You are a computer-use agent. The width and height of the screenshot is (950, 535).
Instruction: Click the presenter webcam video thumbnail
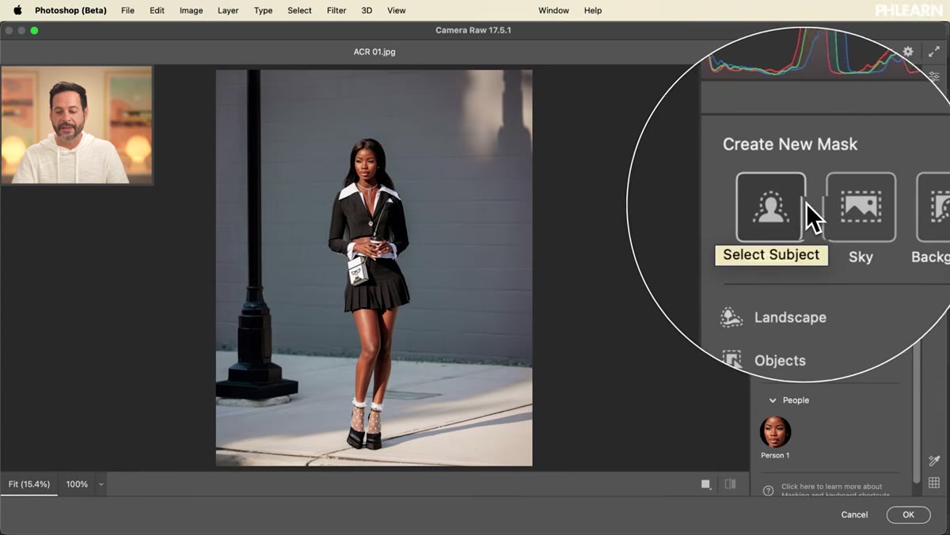77,125
